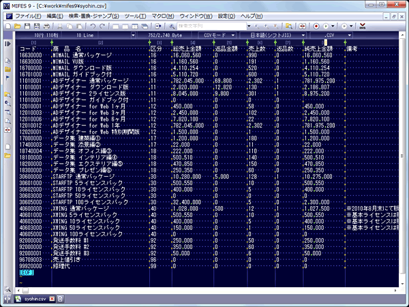Switch to the syohin.csv tab
409x307 pixels.
33,299
